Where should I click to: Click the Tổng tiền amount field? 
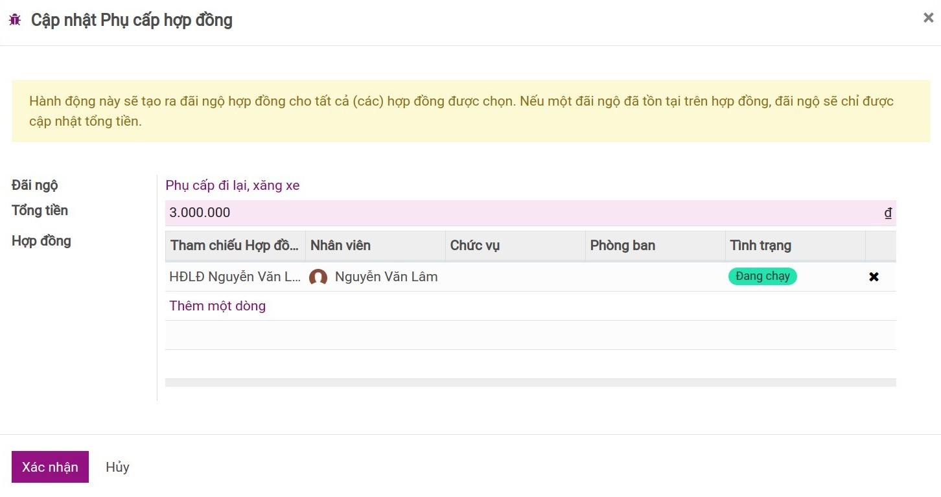click(x=518, y=213)
